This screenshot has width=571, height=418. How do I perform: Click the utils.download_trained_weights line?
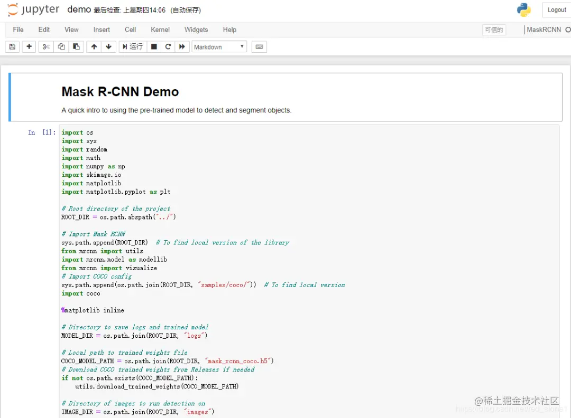pos(157,386)
